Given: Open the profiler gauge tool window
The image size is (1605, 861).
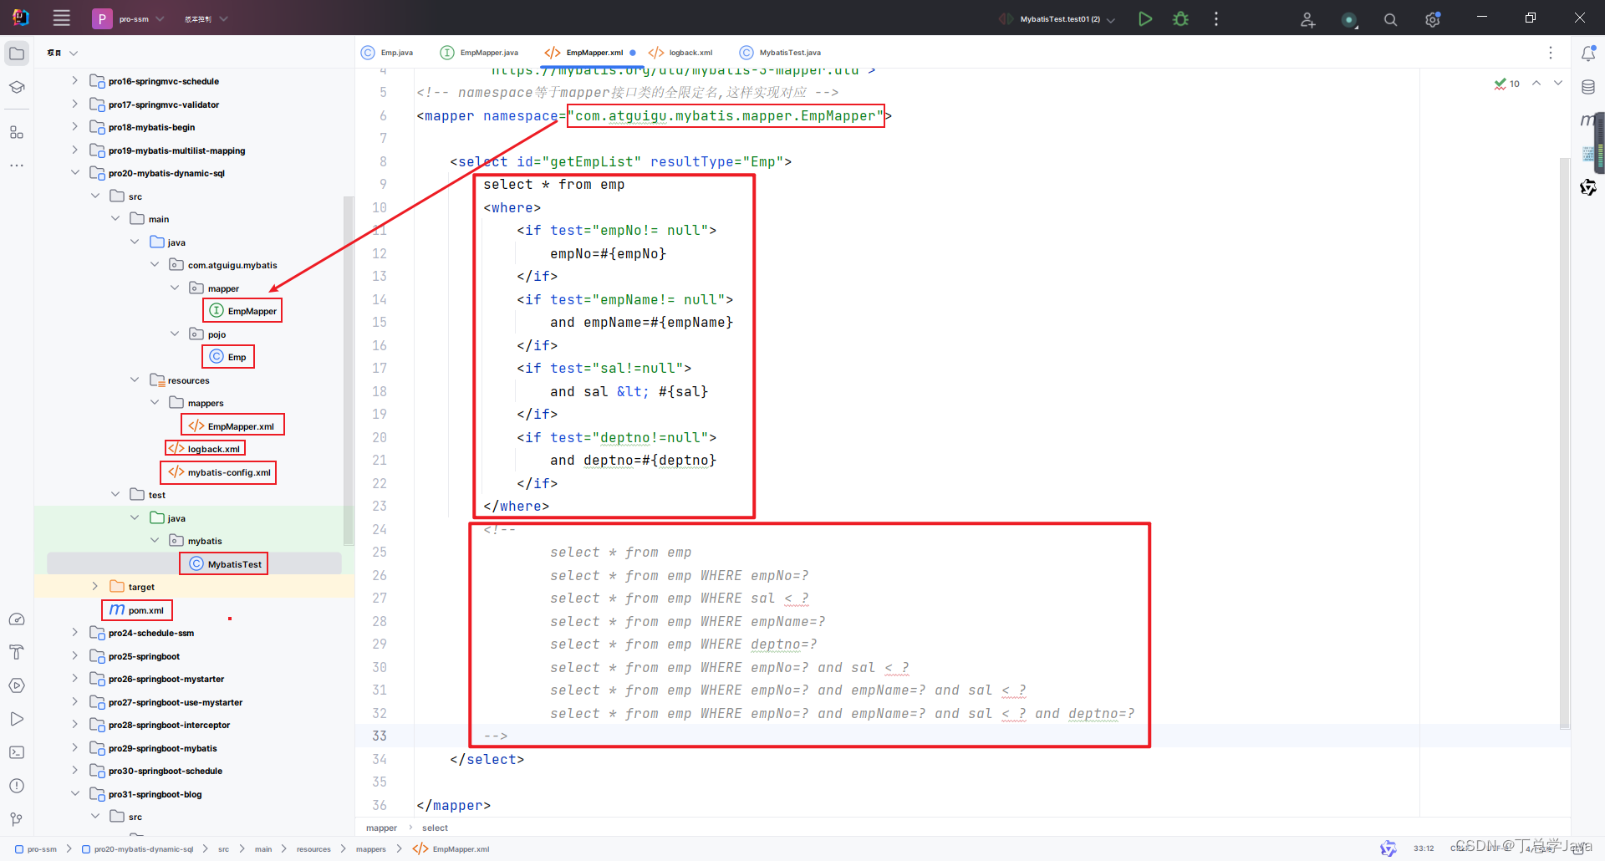Looking at the screenshot, I should [x=17, y=619].
